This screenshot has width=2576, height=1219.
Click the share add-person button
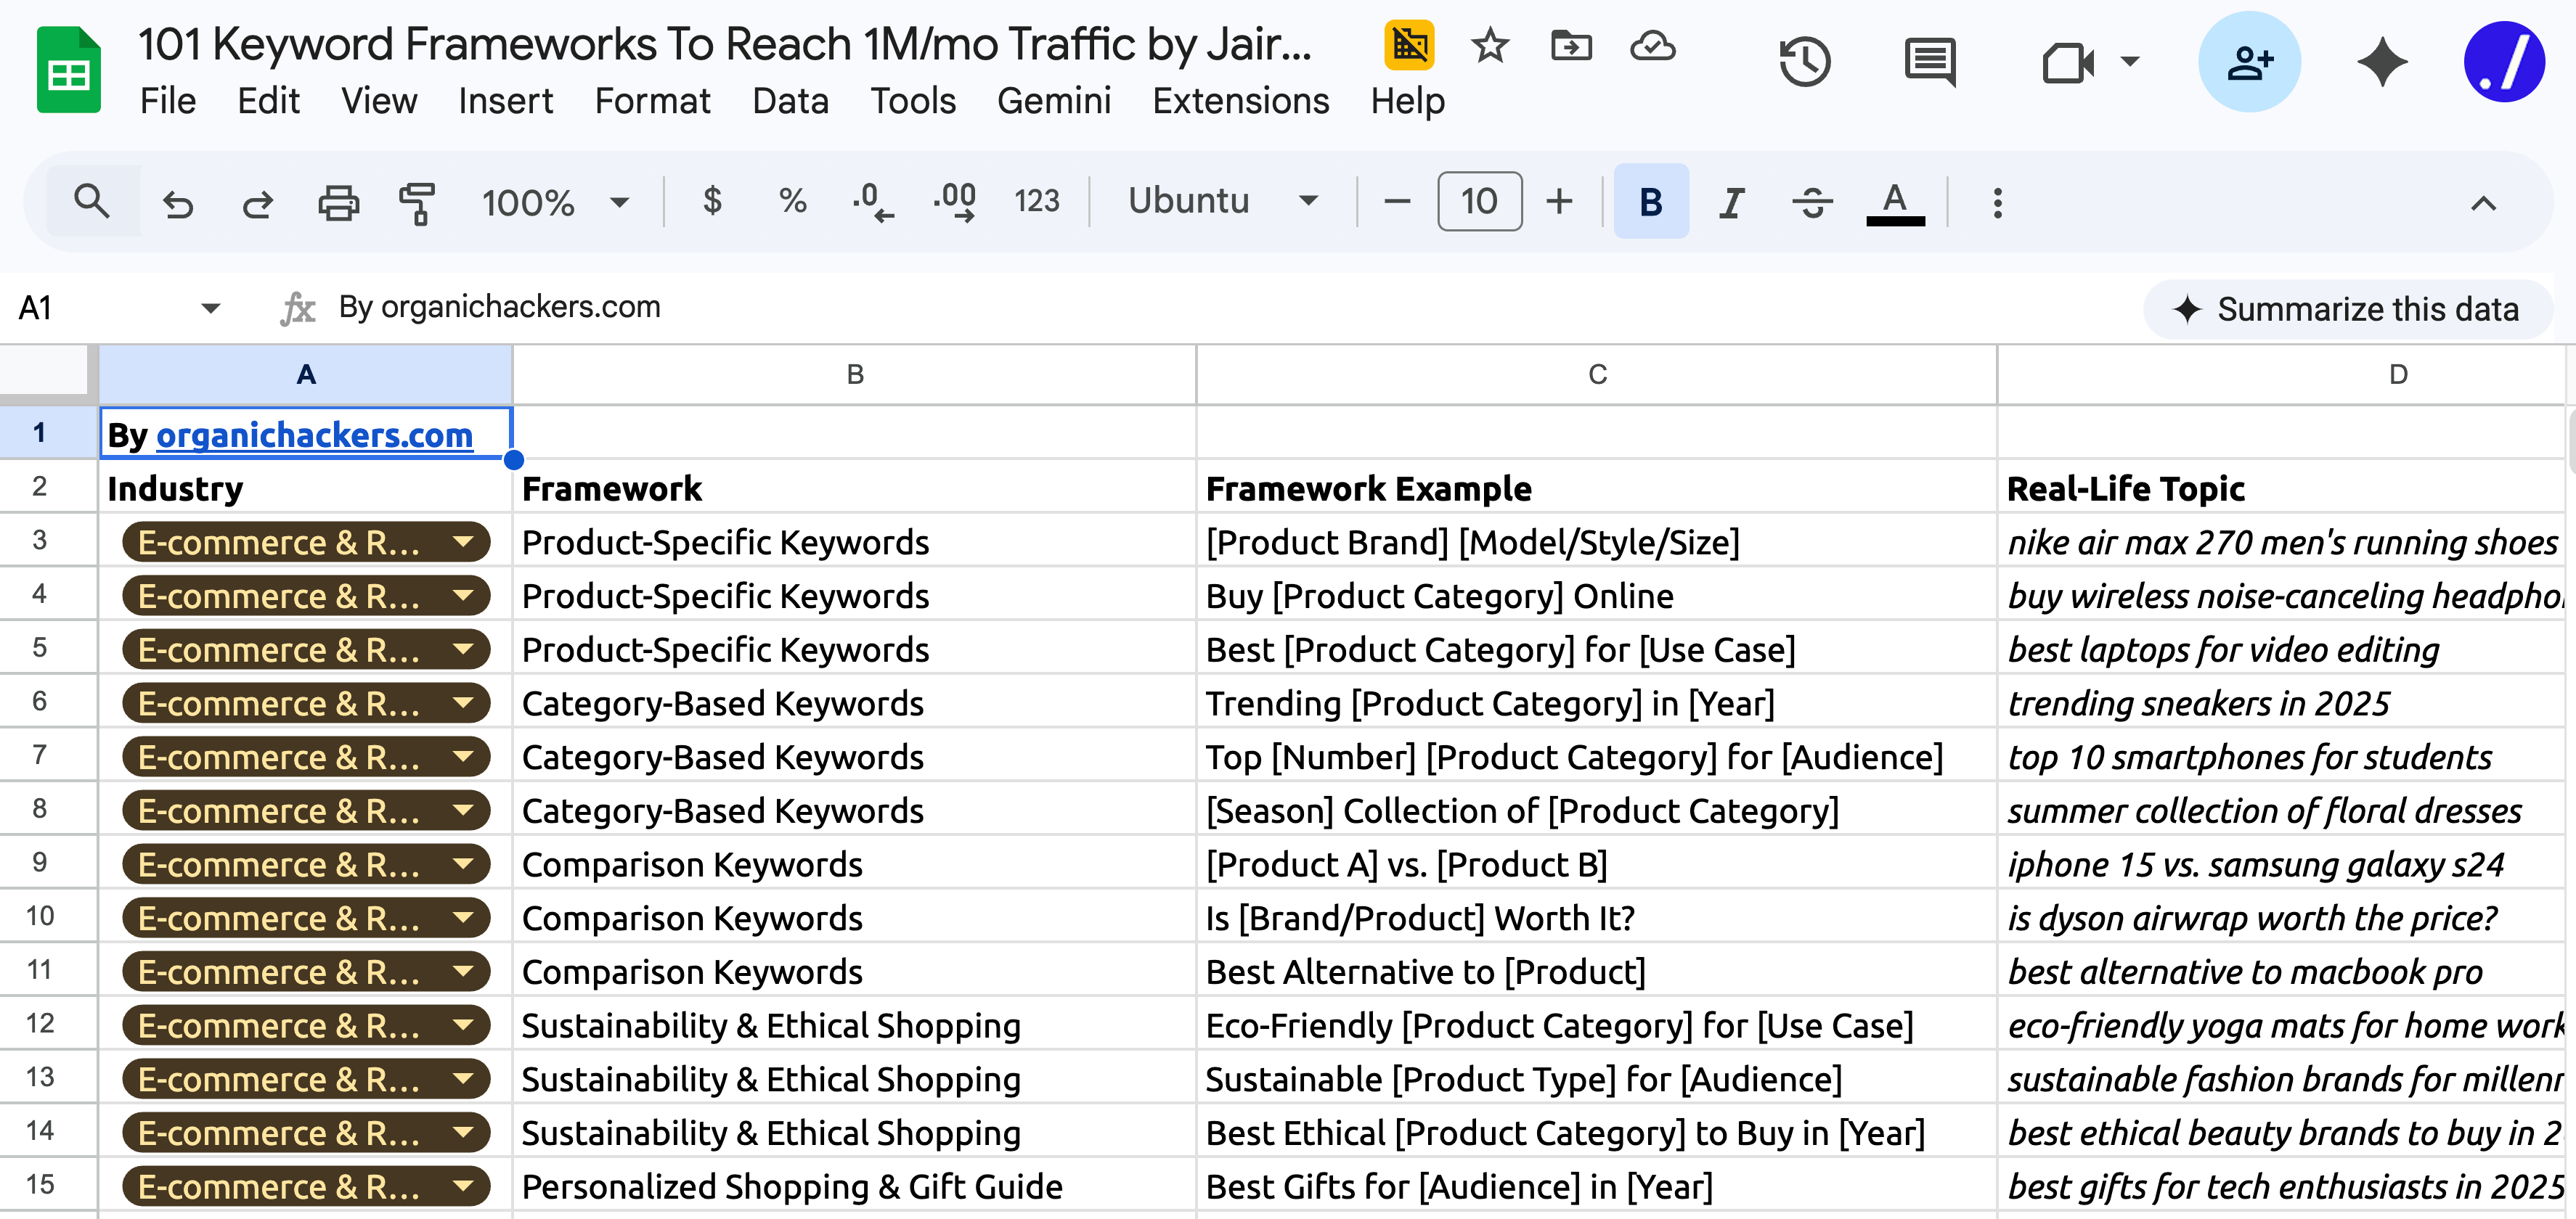[x=2249, y=62]
